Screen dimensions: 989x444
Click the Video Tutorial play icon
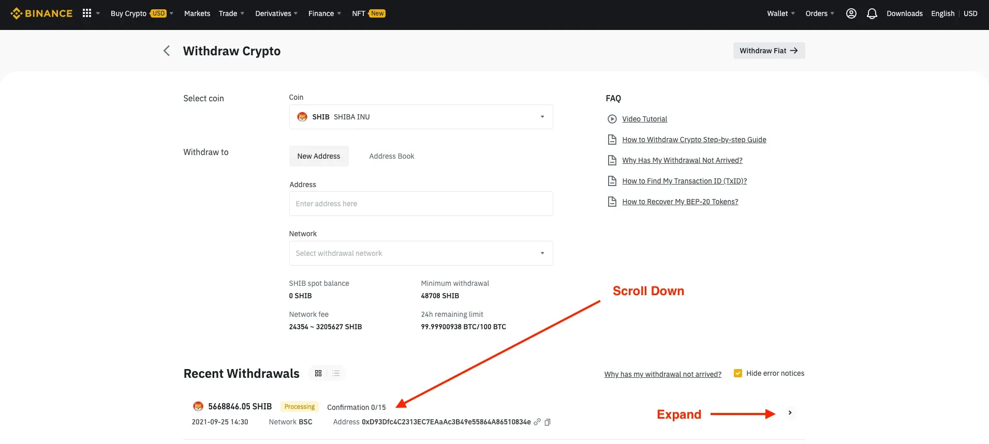pos(612,119)
